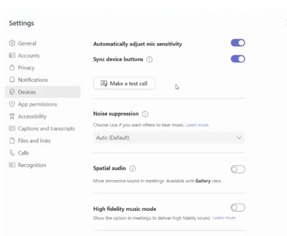Open the Noise suppression Auto (Default) dropdown

pyautogui.click(x=169, y=138)
